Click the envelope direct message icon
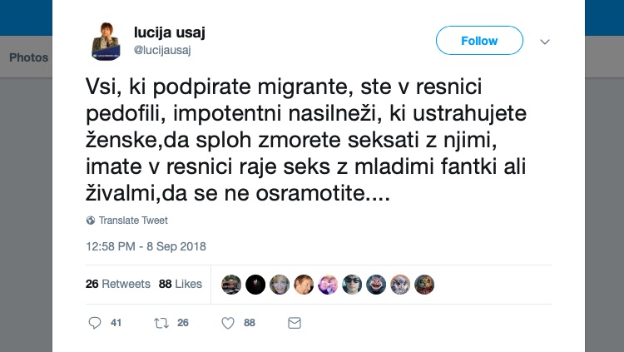Image resolution: width=624 pixels, height=352 pixels. point(294,322)
